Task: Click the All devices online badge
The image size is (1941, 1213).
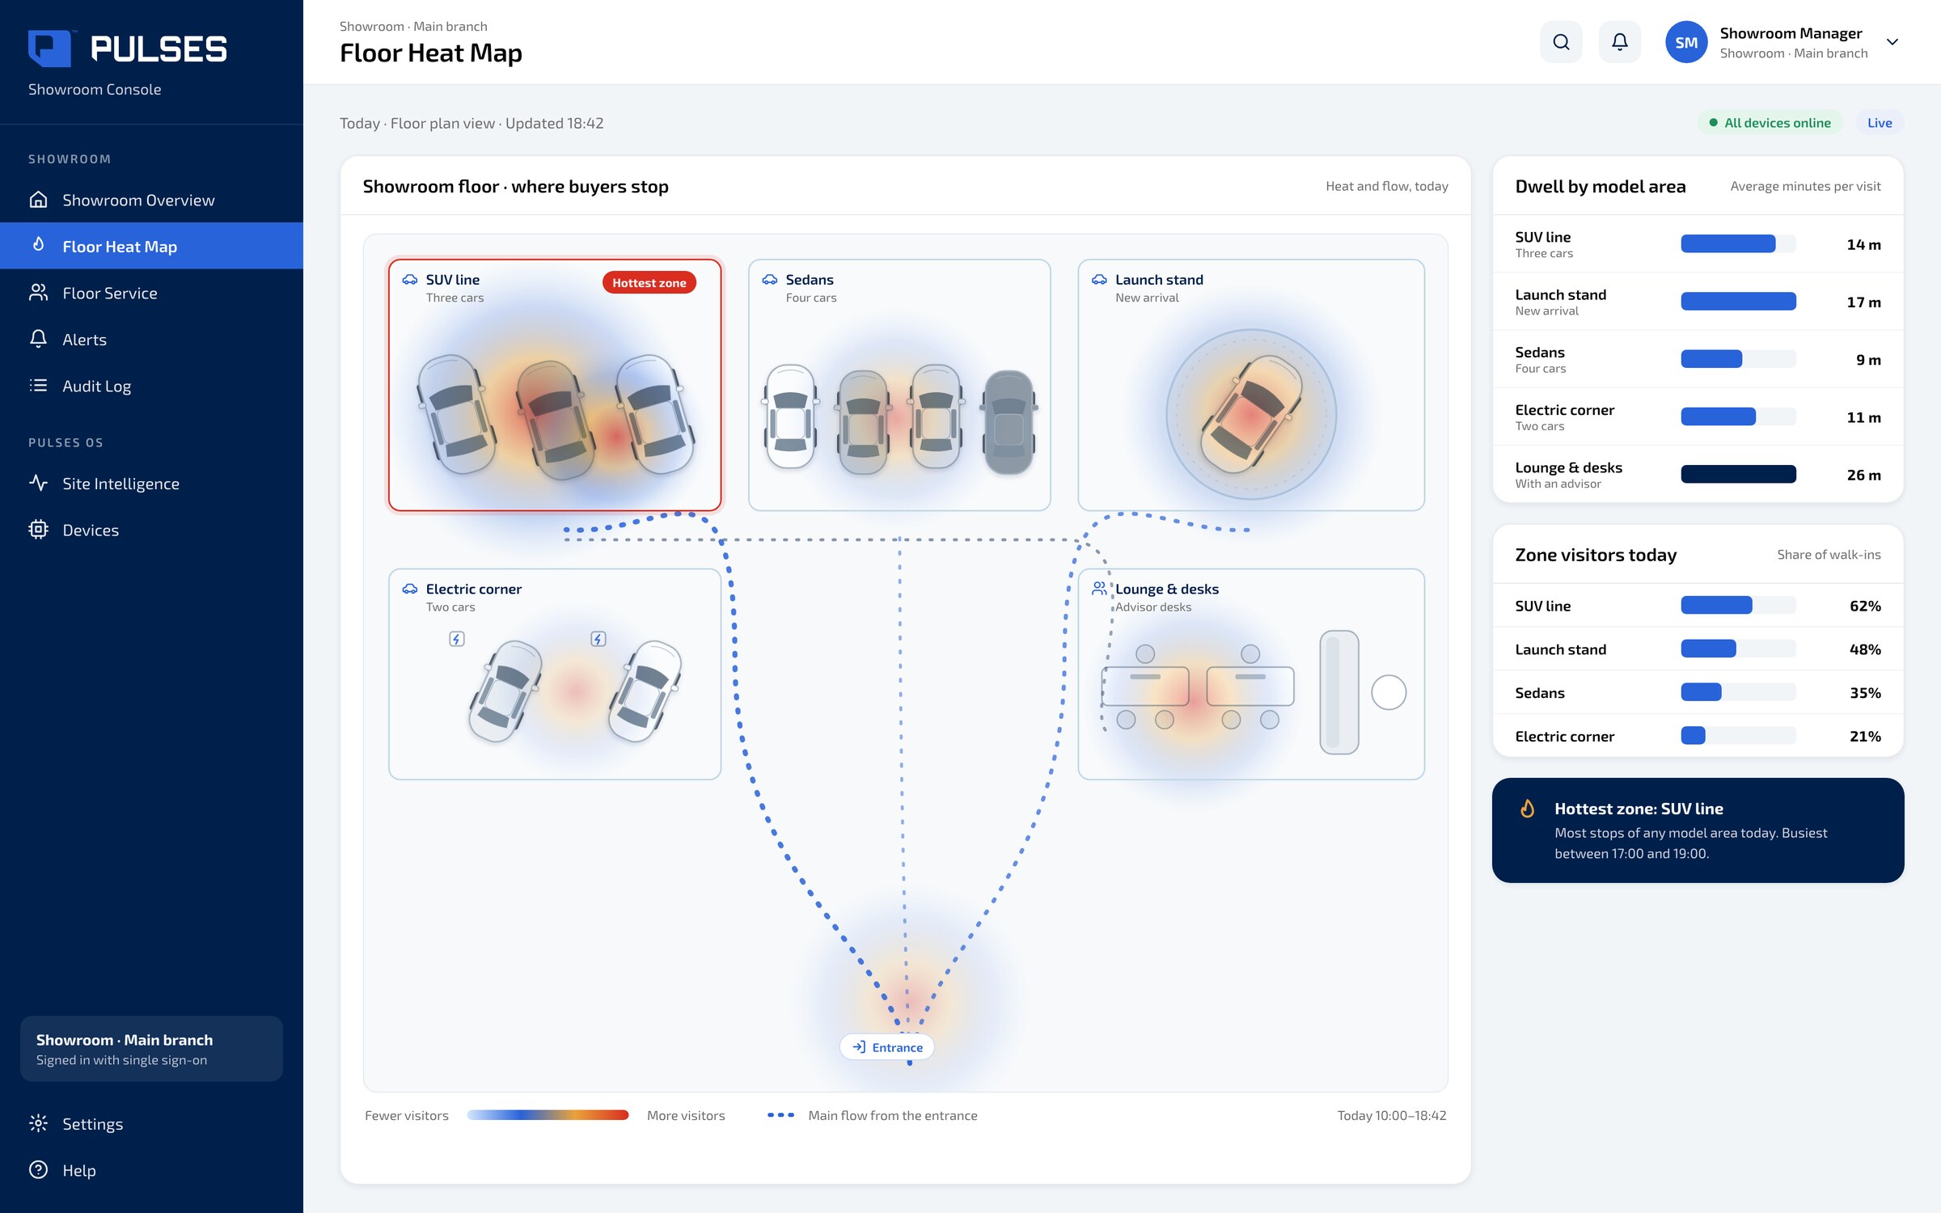Action: (x=1770, y=123)
